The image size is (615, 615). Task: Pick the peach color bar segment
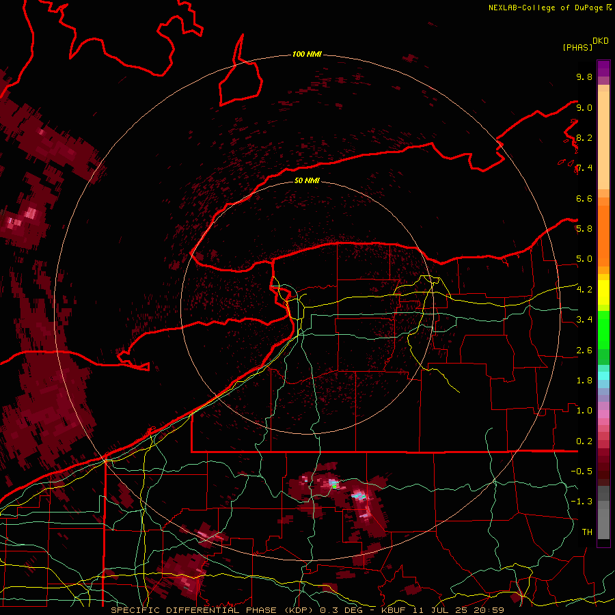tap(603, 141)
